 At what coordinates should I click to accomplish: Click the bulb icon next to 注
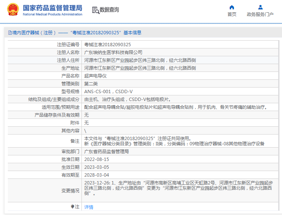(x=72, y=206)
